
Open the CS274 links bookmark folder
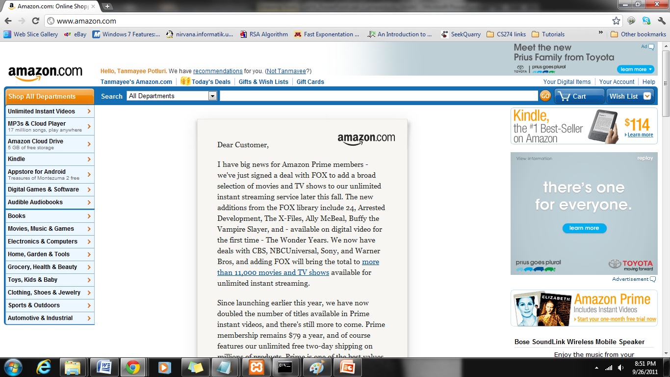click(506, 34)
